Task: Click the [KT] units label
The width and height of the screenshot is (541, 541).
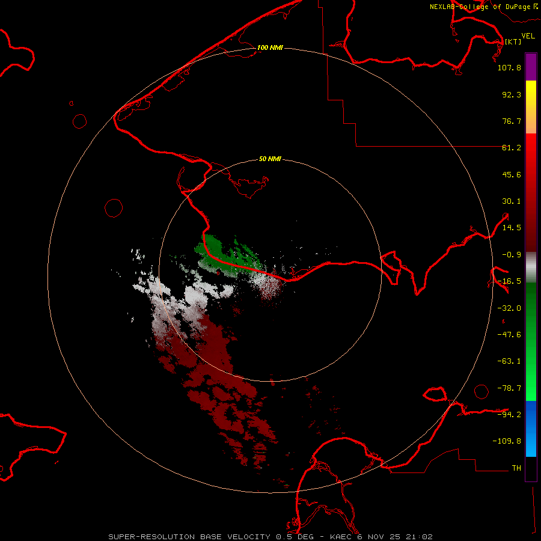Action: coord(513,41)
